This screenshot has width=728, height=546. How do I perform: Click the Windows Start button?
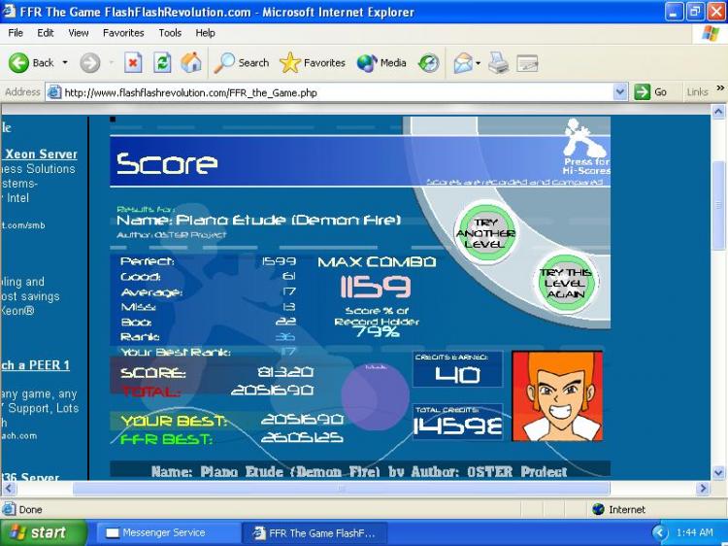(x=44, y=532)
